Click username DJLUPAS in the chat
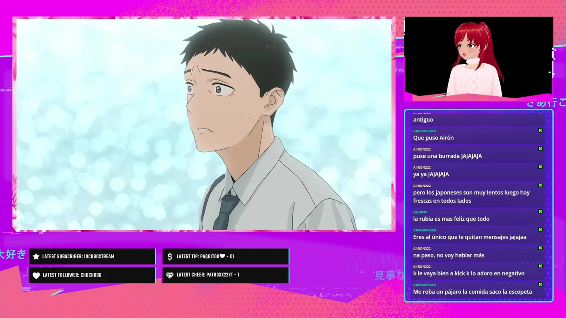The width and height of the screenshot is (566, 318). (x=420, y=212)
